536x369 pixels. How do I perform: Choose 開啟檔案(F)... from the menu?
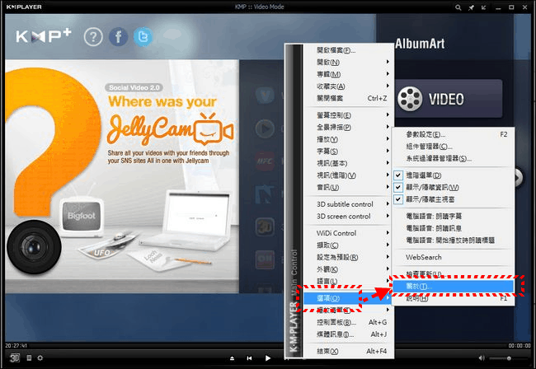coord(349,50)
